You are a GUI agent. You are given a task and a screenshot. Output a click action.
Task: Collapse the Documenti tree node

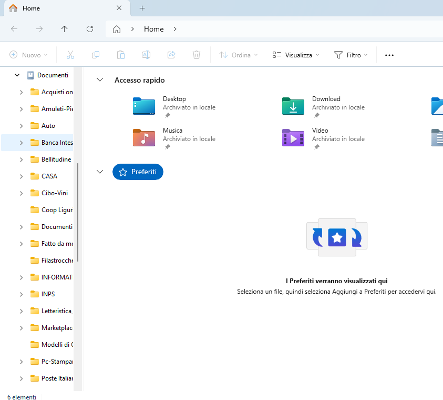pyautogui.click(x=17, y=75)
